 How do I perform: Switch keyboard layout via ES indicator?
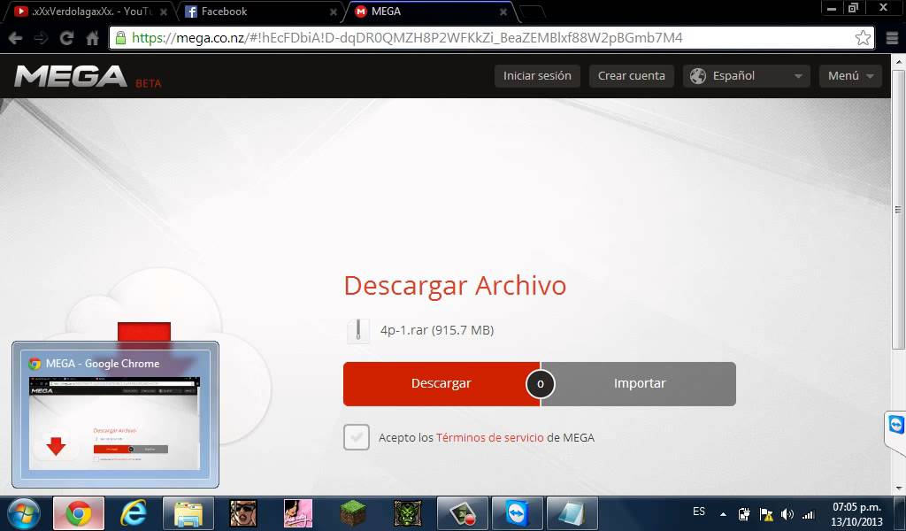pos(698,512)
